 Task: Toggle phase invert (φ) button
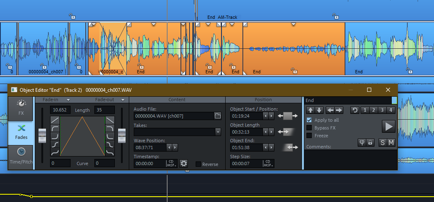362,143
